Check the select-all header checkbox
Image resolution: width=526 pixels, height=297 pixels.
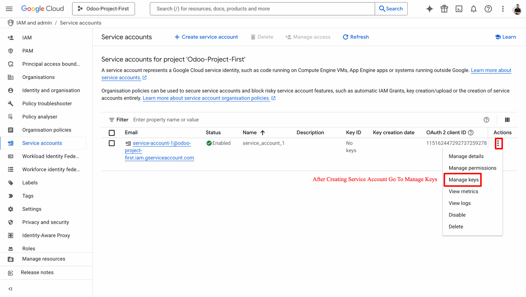coord(112,133)
